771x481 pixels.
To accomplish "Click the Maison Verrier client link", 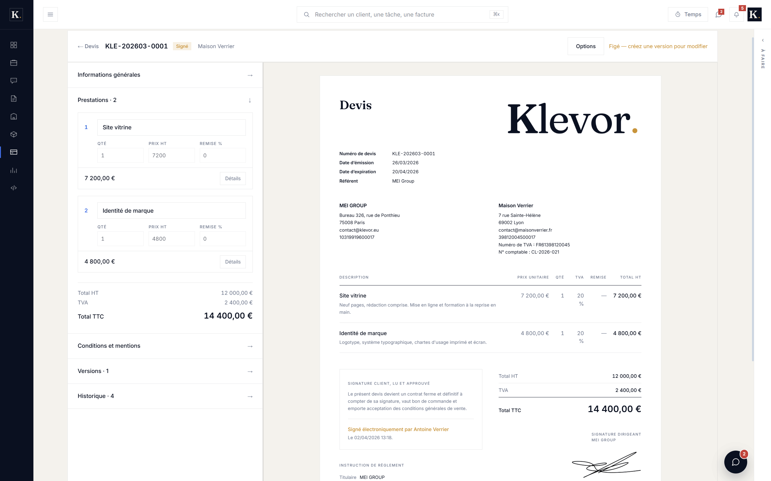I will 216,46.
